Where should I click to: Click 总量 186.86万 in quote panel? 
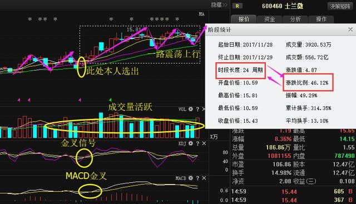click(x=261, y=147)
